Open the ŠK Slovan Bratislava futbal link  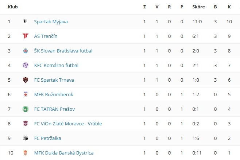(x=63, y=51)
